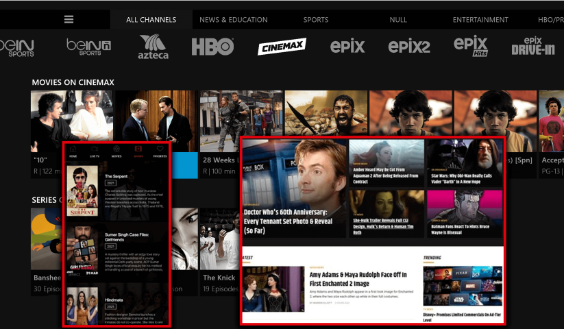Open the Enchanted 2 article image
The height and width of the screenshot is (329, 564).
coord(273,289)
